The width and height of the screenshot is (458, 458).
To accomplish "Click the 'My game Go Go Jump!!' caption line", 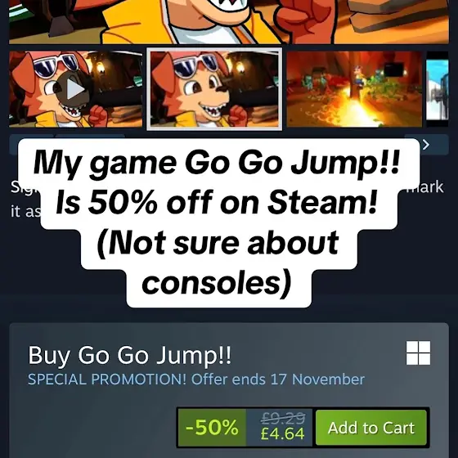I will pyautogui.click(x=217, y=162).
